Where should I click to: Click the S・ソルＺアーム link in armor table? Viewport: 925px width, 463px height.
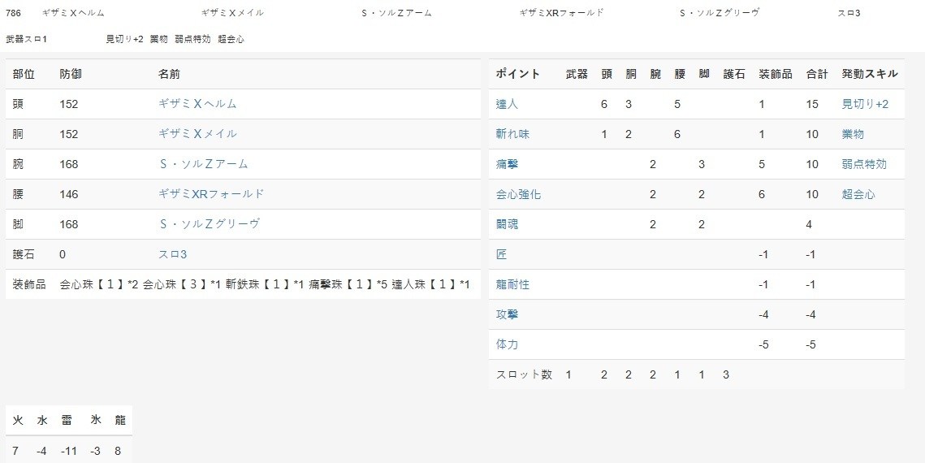pos(203,164)
